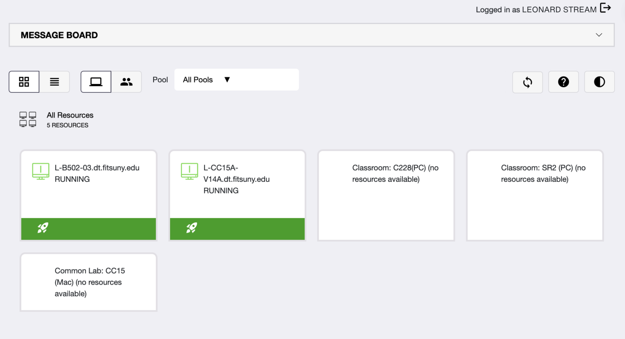Viewport: 625px width, 339px height.
Task: Click the refresh icon to reload resources
Action: tap(528, 82)
